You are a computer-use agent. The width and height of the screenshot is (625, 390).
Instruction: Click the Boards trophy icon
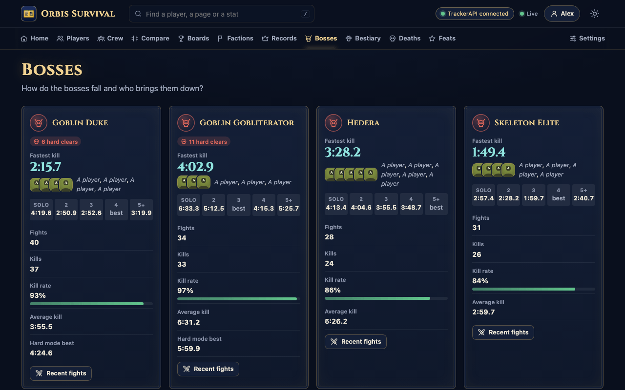181,39
